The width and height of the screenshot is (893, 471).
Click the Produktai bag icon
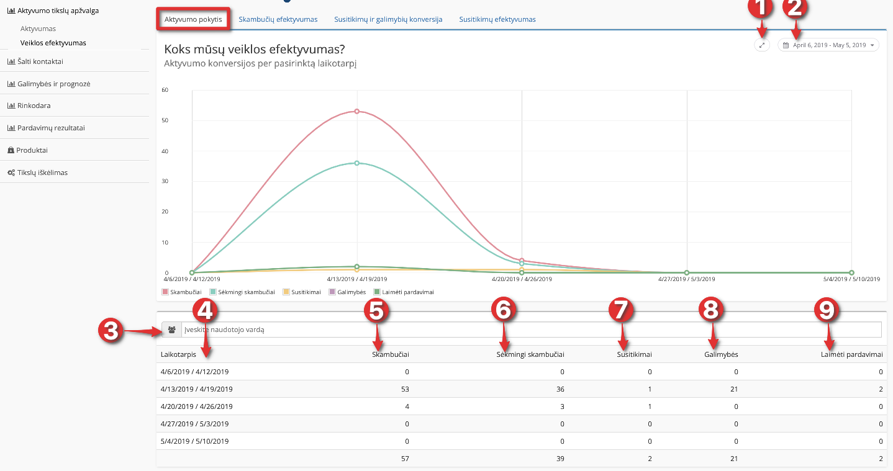point(11,151)
